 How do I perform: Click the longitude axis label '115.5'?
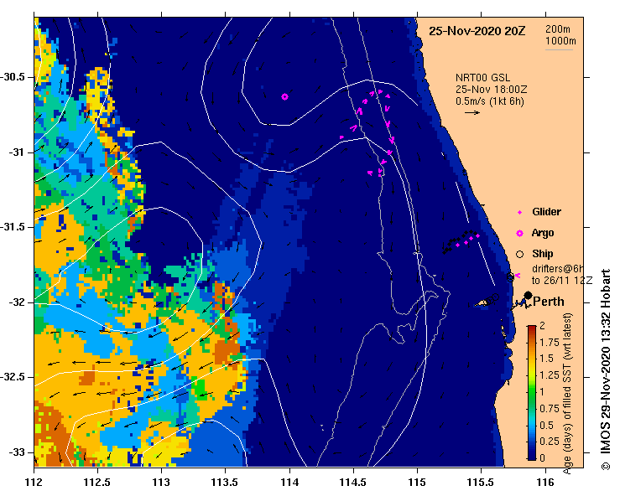[482, 483]
